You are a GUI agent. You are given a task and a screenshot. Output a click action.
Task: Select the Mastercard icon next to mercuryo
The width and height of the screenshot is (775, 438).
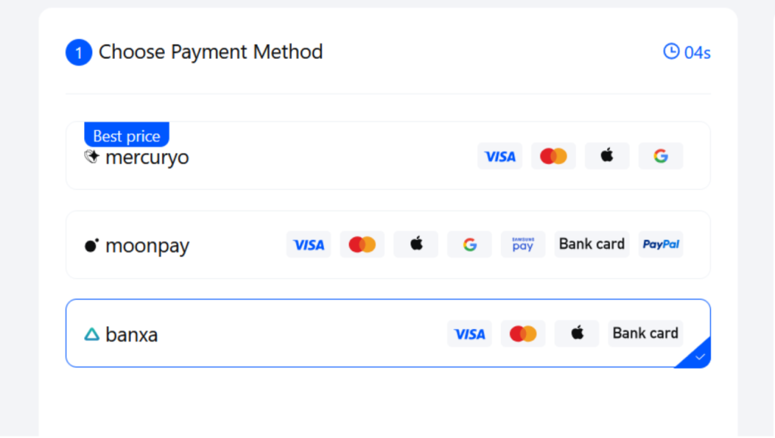pos(553,156)
